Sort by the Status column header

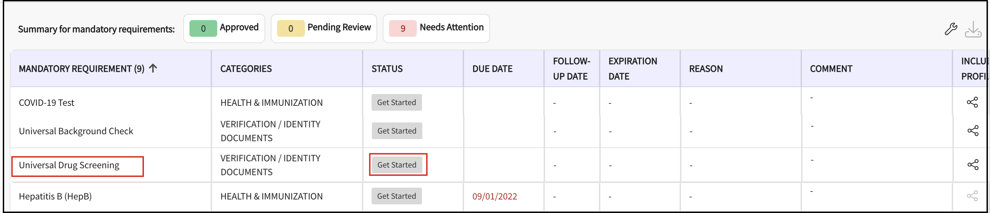coord(387,69)
